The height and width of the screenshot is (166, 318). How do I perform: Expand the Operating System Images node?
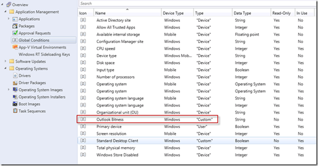tap(9, 89)
